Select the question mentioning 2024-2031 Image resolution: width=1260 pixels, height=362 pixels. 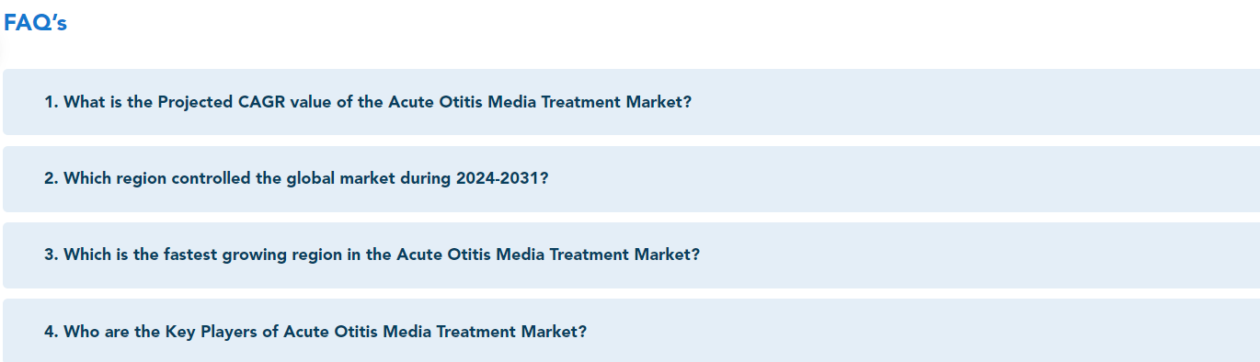[x=631, y=178]
